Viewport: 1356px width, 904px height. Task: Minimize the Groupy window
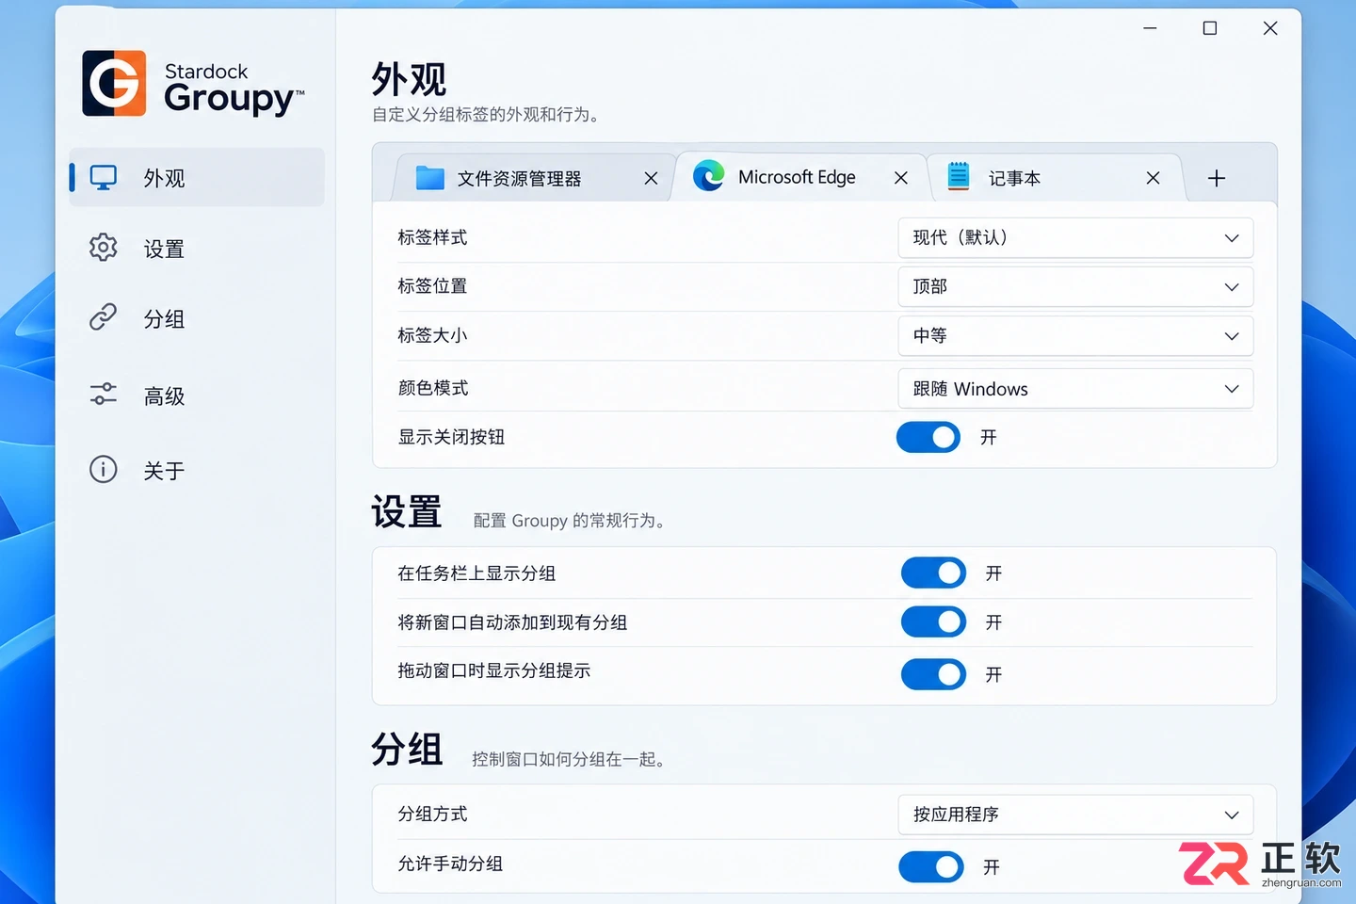click(1150, 28)
